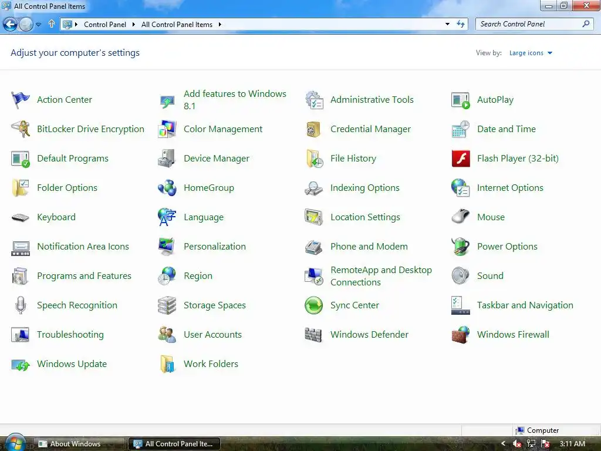The image size is (601, 451).
Task: Click the Work Folders icon
Action: (167, 364)
